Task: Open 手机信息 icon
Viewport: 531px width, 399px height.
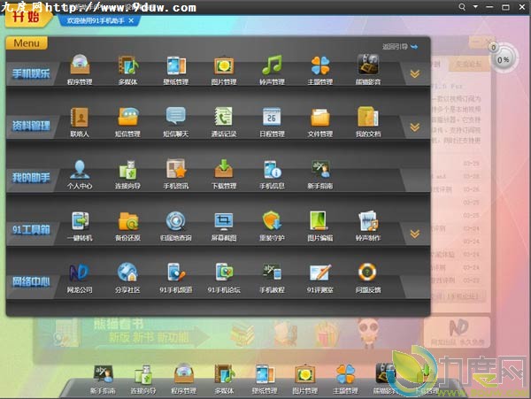Action: click(272, 174)
